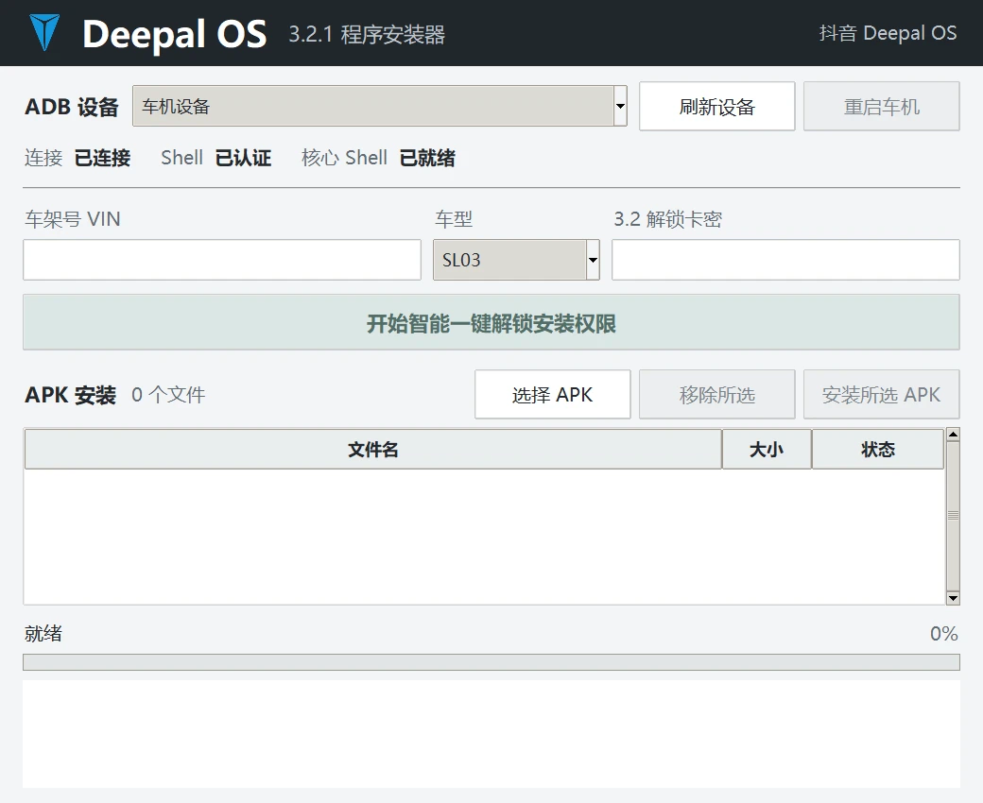
Task: Sort by 文件名 column header
Action: (373, 449)
